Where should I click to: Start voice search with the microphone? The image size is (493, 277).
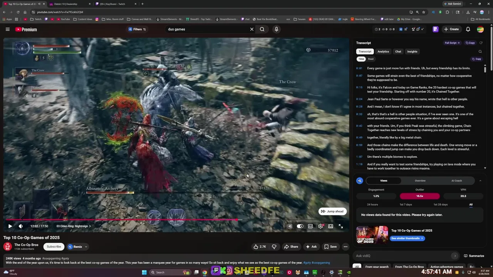click(x=276, y=29)
